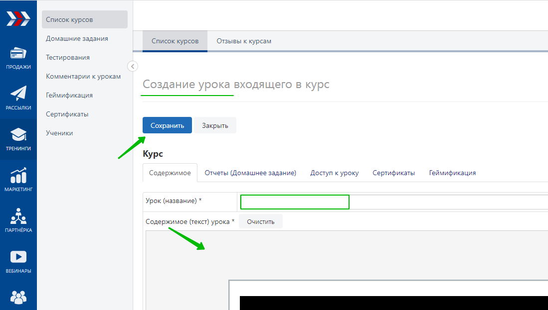Open the Отчеты (Домашнее задание) tab
This screenshot has height=310, width=548.
pos(250,173)
